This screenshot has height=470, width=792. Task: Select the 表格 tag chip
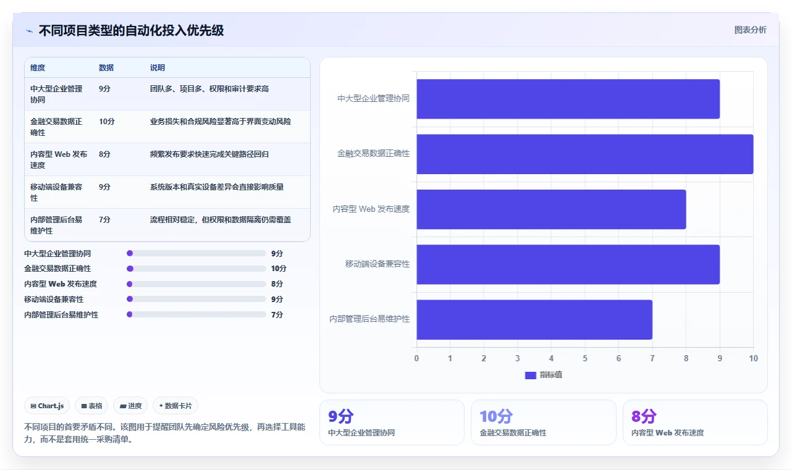[x=91, y=406]
